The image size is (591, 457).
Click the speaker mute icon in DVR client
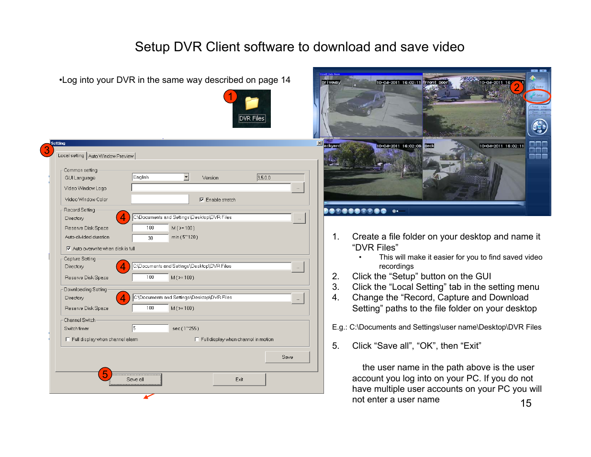point(394,211)
